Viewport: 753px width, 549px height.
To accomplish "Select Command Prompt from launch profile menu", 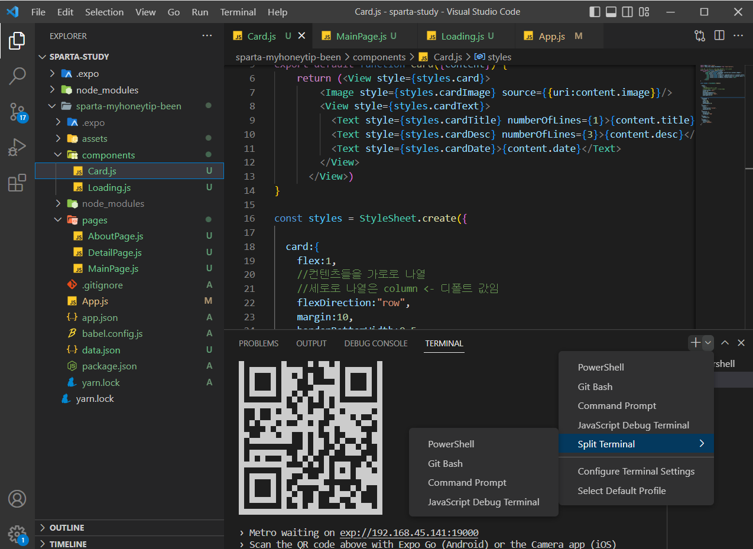I will pos(636,405).
